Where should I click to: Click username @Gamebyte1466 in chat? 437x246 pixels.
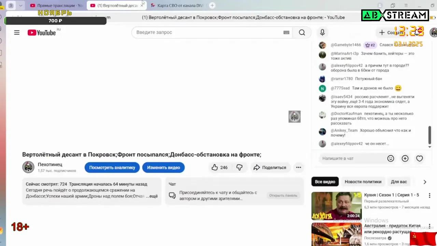pyautogui.click(x=346, y=45)
